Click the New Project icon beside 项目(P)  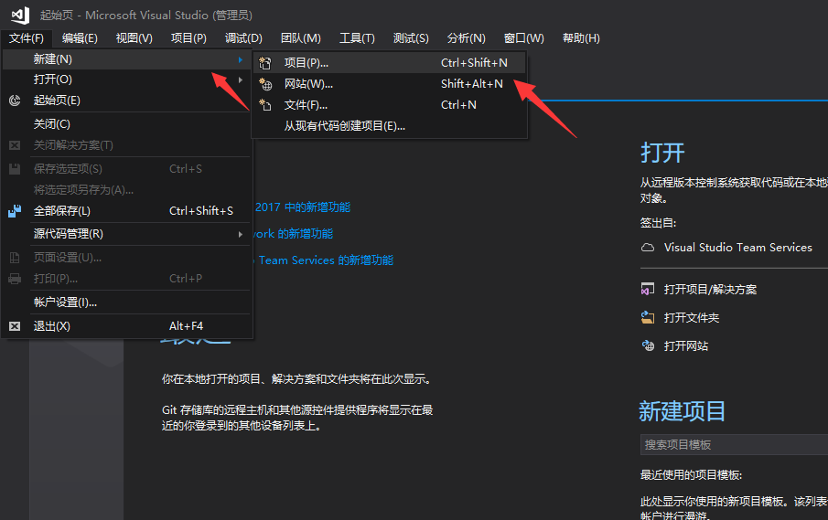265,63
